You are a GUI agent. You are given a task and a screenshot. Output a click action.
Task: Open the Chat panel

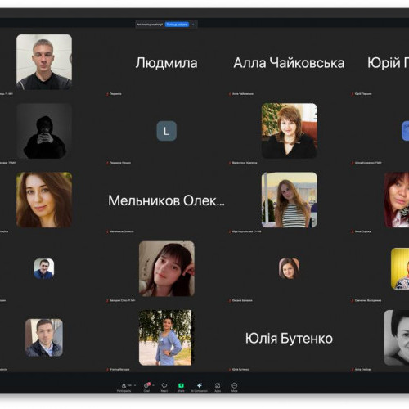point(146,387)
